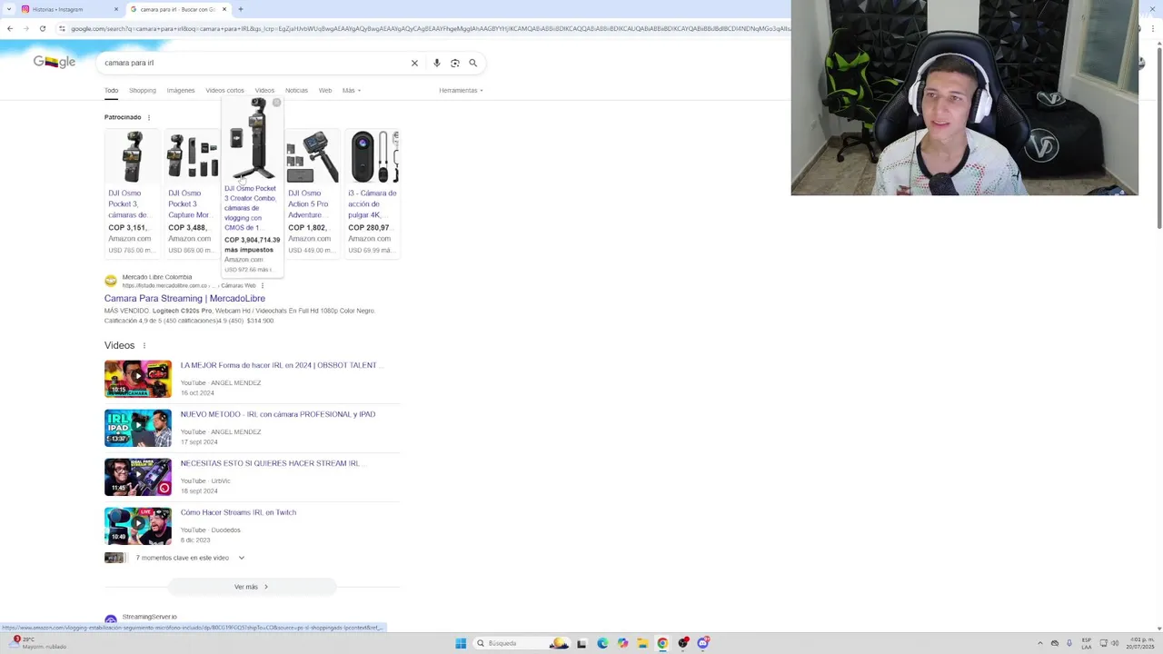Clear the search box with the X icon
This screenshot has width=1163, height=654.
coord(414,63)
